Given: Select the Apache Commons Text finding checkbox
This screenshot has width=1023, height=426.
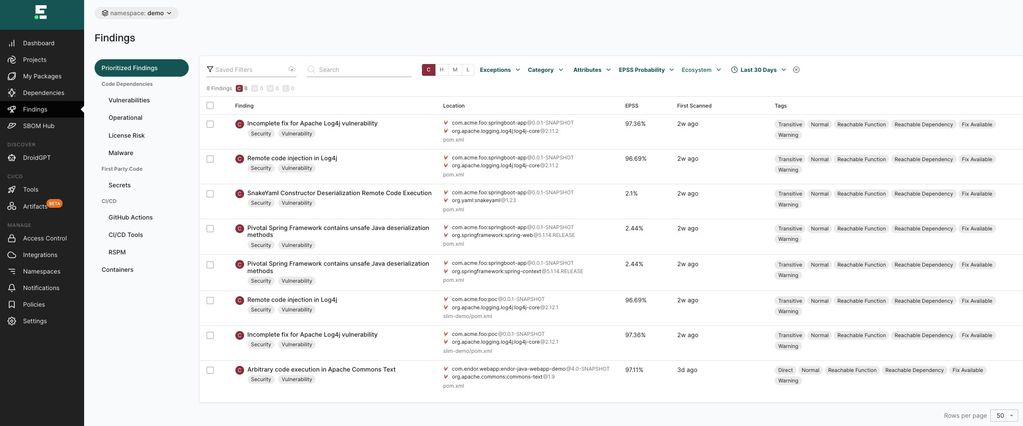Looking at the screenshot, I should 210,370.
